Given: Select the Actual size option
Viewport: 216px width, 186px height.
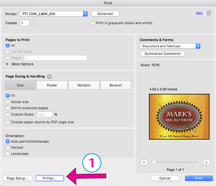Looking at the screenshot, I should click(x=8, y=102).
